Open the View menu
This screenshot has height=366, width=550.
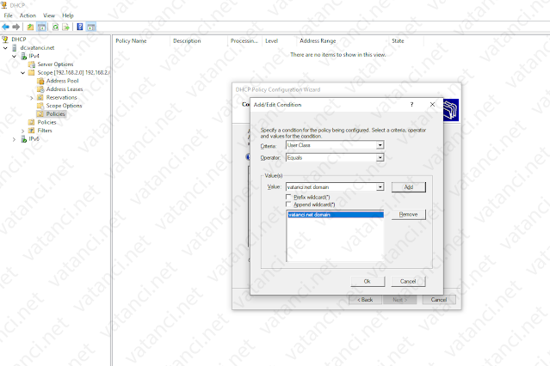[x=49, y=15]
